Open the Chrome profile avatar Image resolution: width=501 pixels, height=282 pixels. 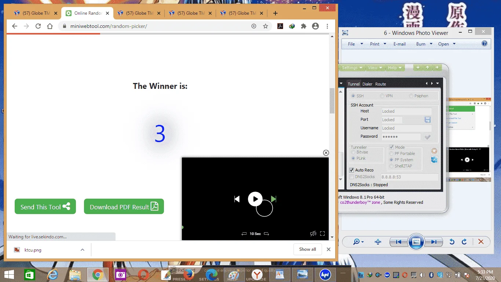click(x=315, y=26)
